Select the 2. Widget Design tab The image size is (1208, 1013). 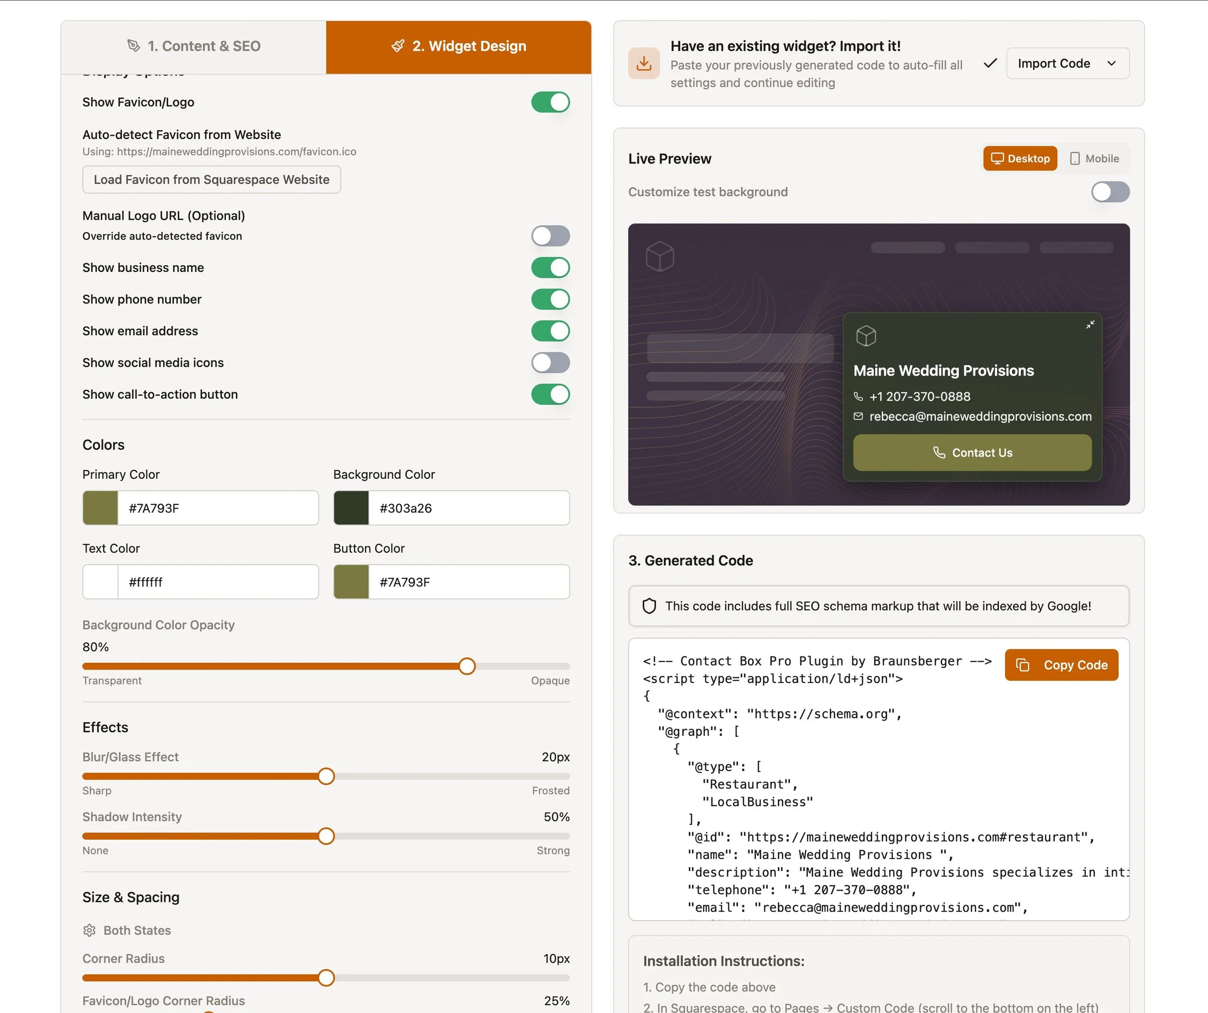(459, 46)
